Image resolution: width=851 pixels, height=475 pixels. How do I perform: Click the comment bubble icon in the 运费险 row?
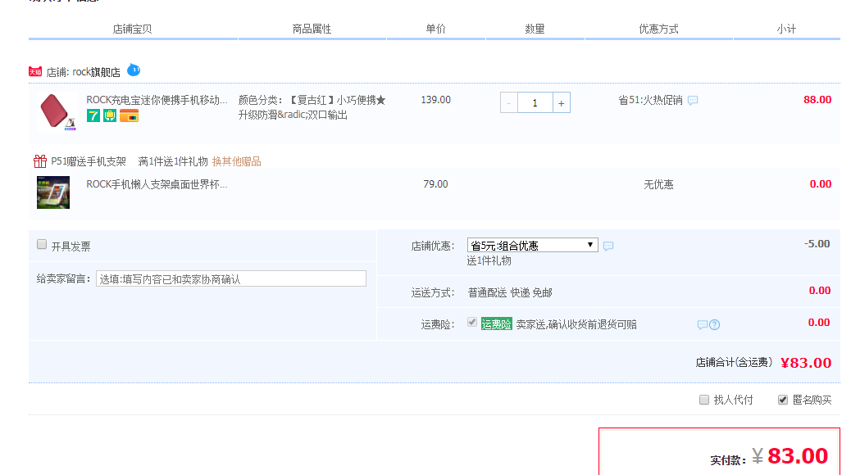(x=702, y=325)
